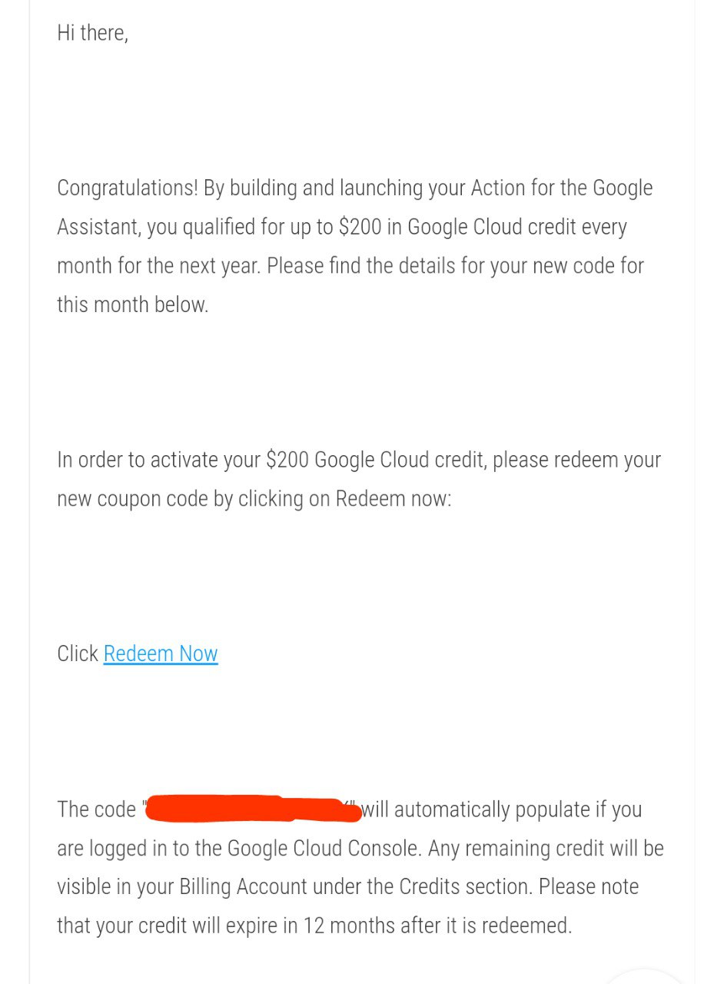Click the red redacted coupon code bar
724x984 pixels.
[x=253, y=809]
